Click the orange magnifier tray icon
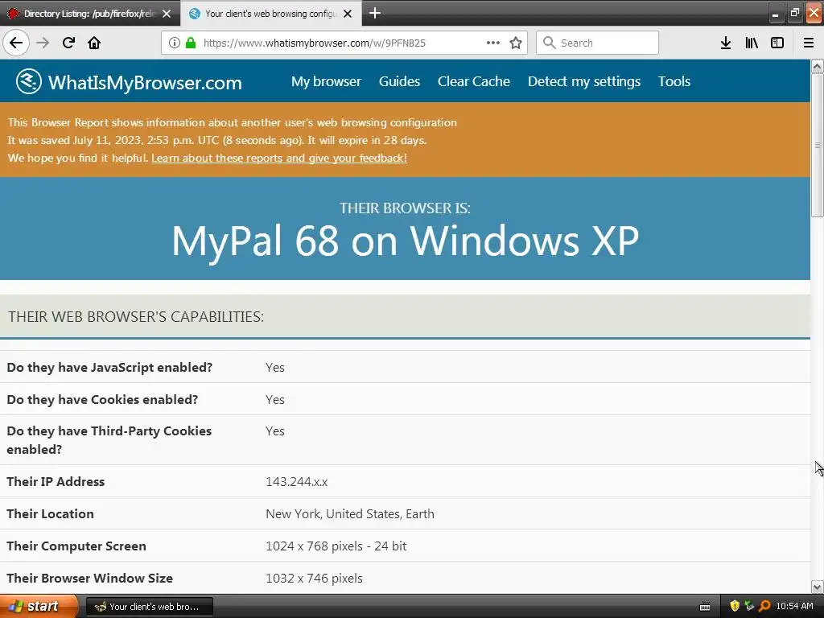The width and height of the screenshot is (824, 618). tap(764, 606)
